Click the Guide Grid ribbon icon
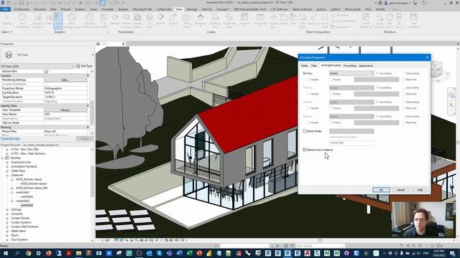The height and width of the screenshot is (258, 460). (x=325, y=21)
